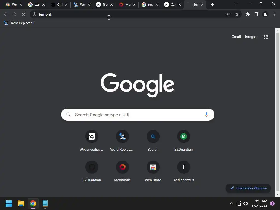Switch to Chrome taskbar icon
This screenshot has width=280, height=210.
tap(33, 203)
